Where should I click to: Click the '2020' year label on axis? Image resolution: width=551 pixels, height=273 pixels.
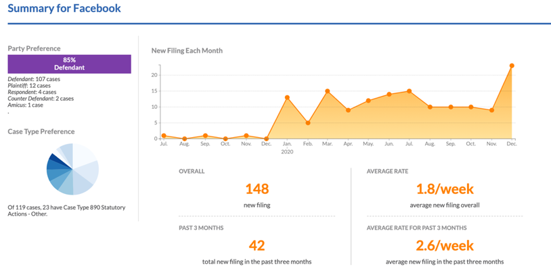pos(287,152)
